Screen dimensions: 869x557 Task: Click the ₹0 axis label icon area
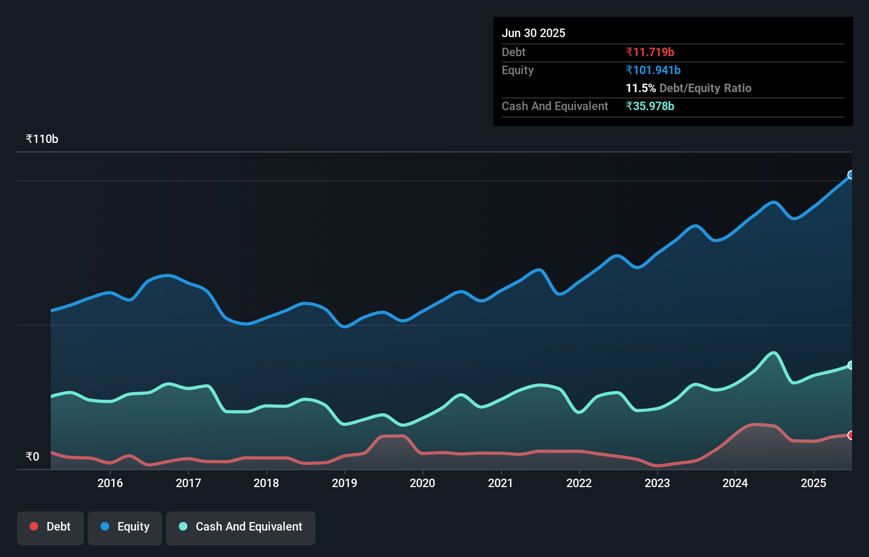coord(32,456)
